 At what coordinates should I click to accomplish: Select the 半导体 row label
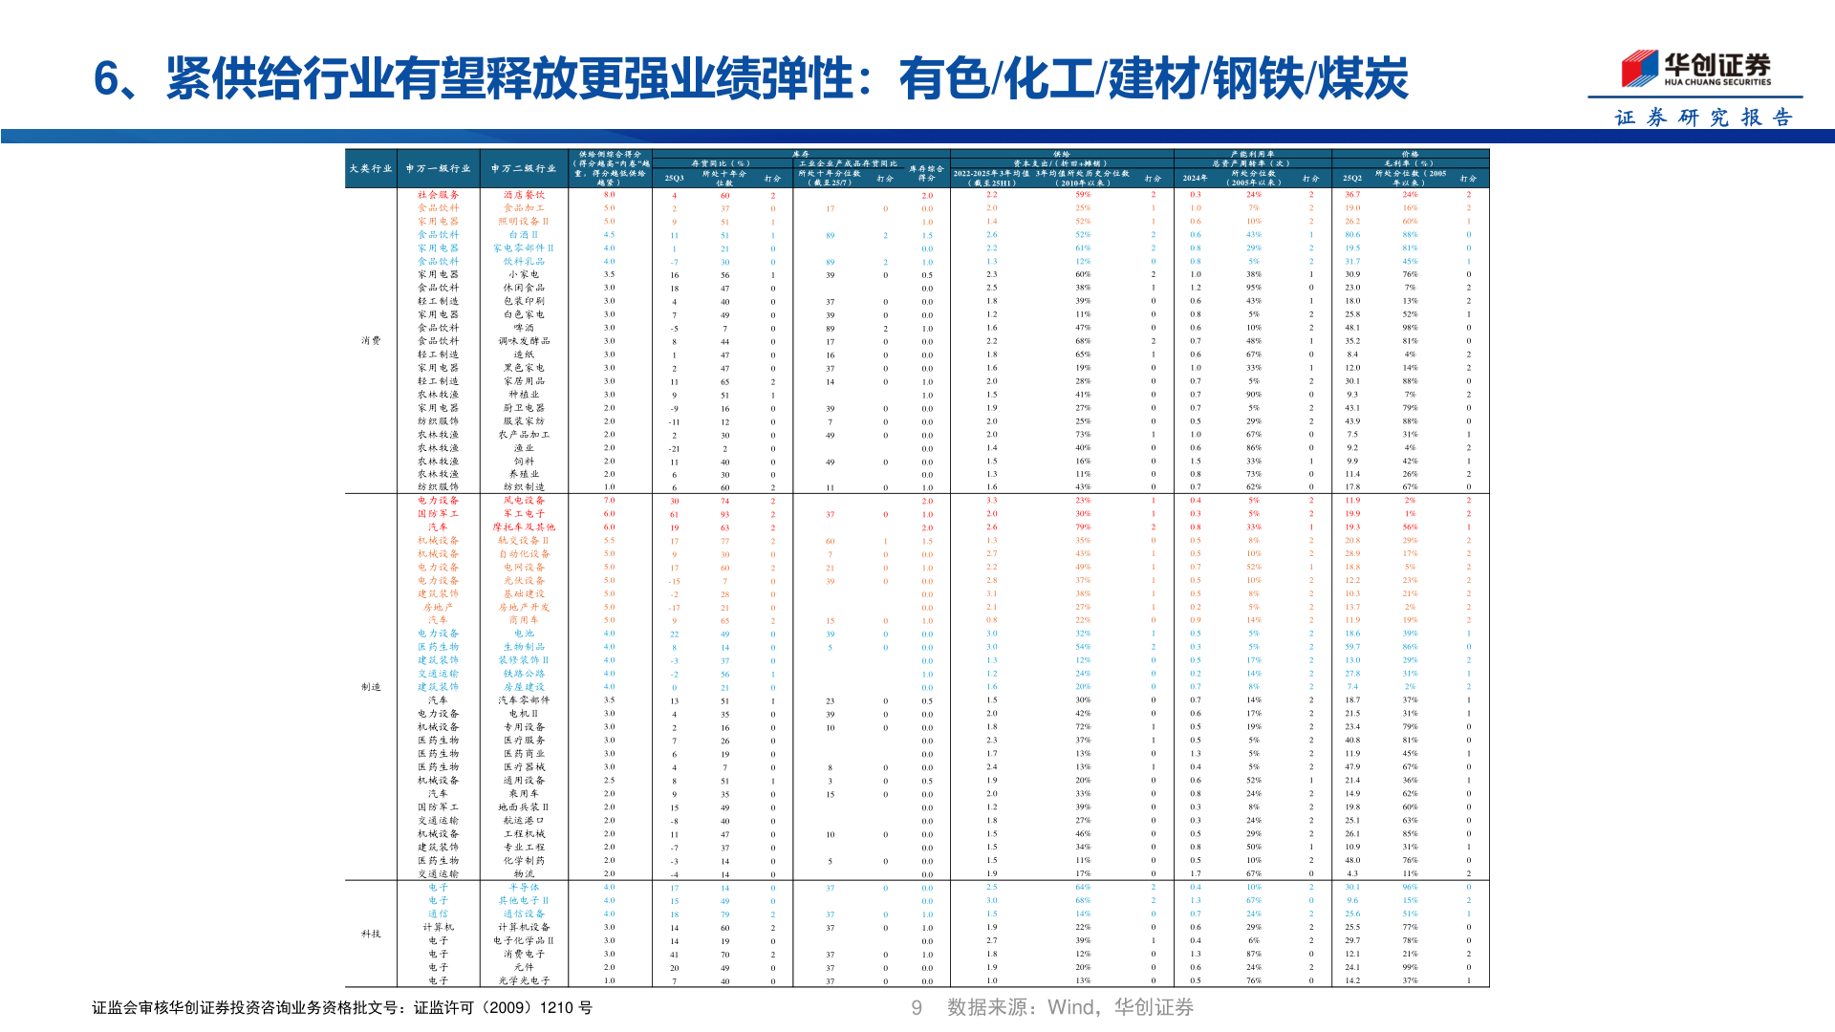pos(525,886)
